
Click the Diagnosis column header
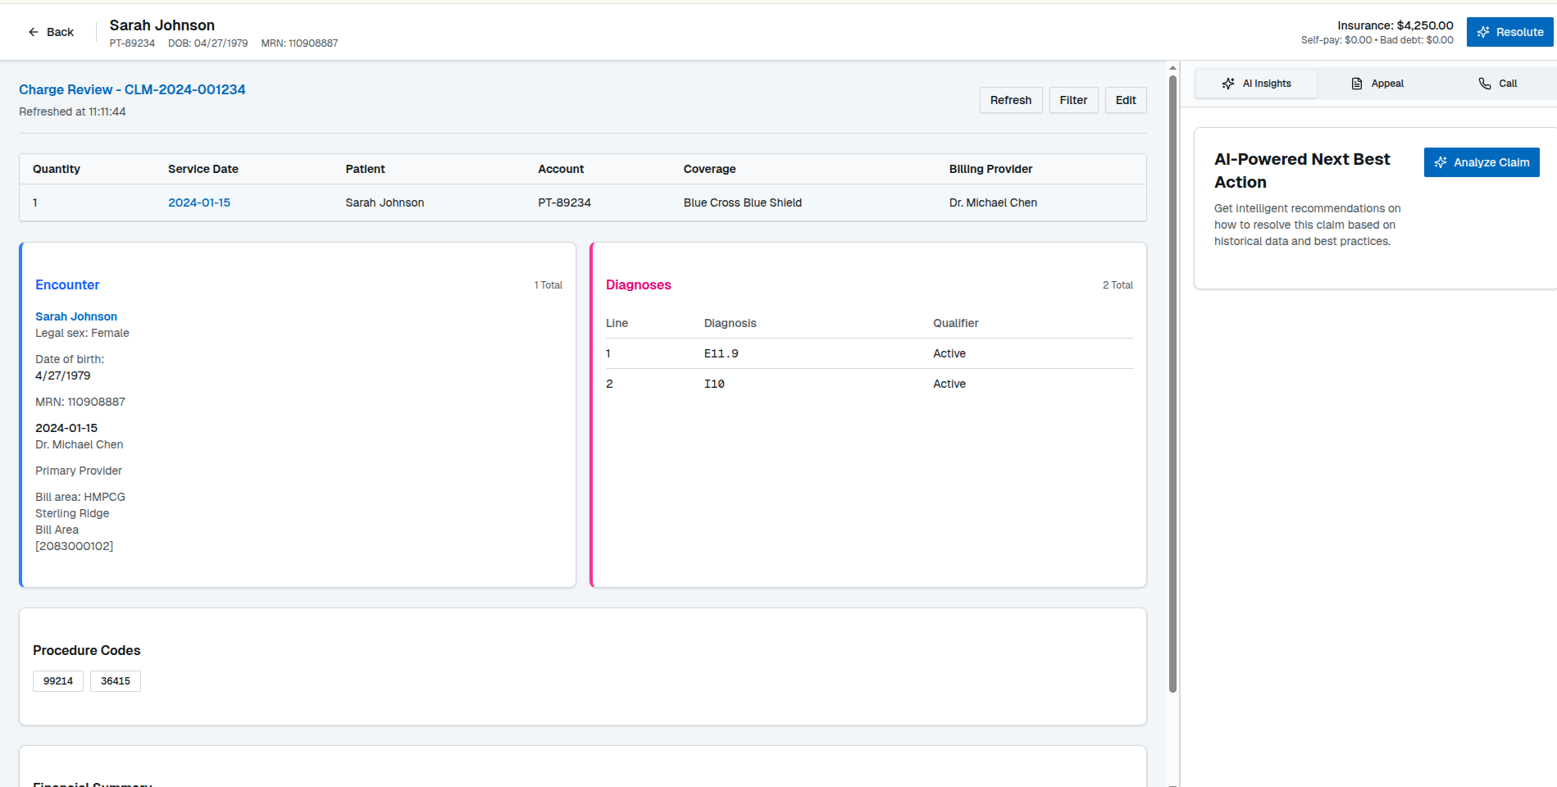click(731, 323)
